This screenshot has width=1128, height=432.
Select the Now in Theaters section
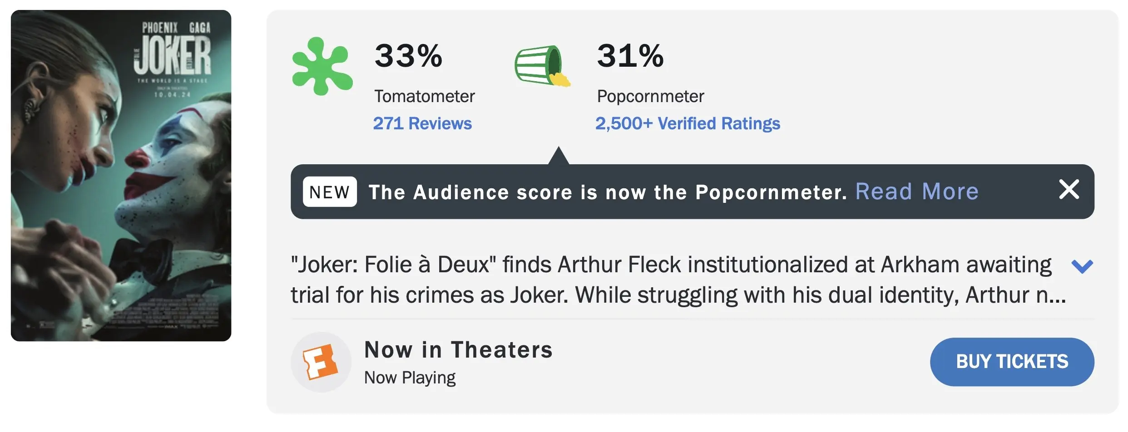pos(459,349)
